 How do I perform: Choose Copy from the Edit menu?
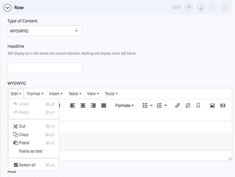pos(34,135)
